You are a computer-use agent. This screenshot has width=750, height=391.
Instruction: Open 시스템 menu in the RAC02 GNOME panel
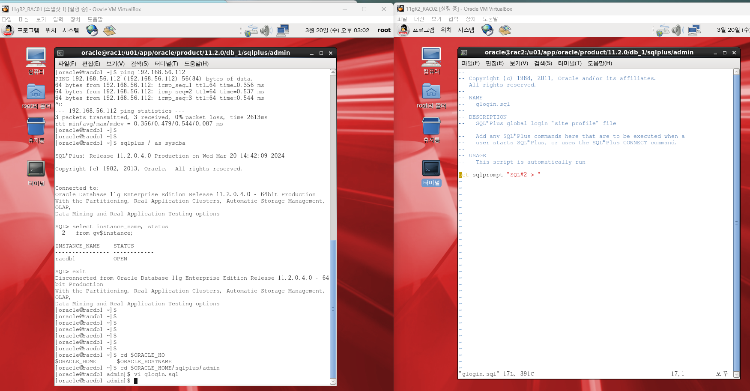tap(466, 30)
